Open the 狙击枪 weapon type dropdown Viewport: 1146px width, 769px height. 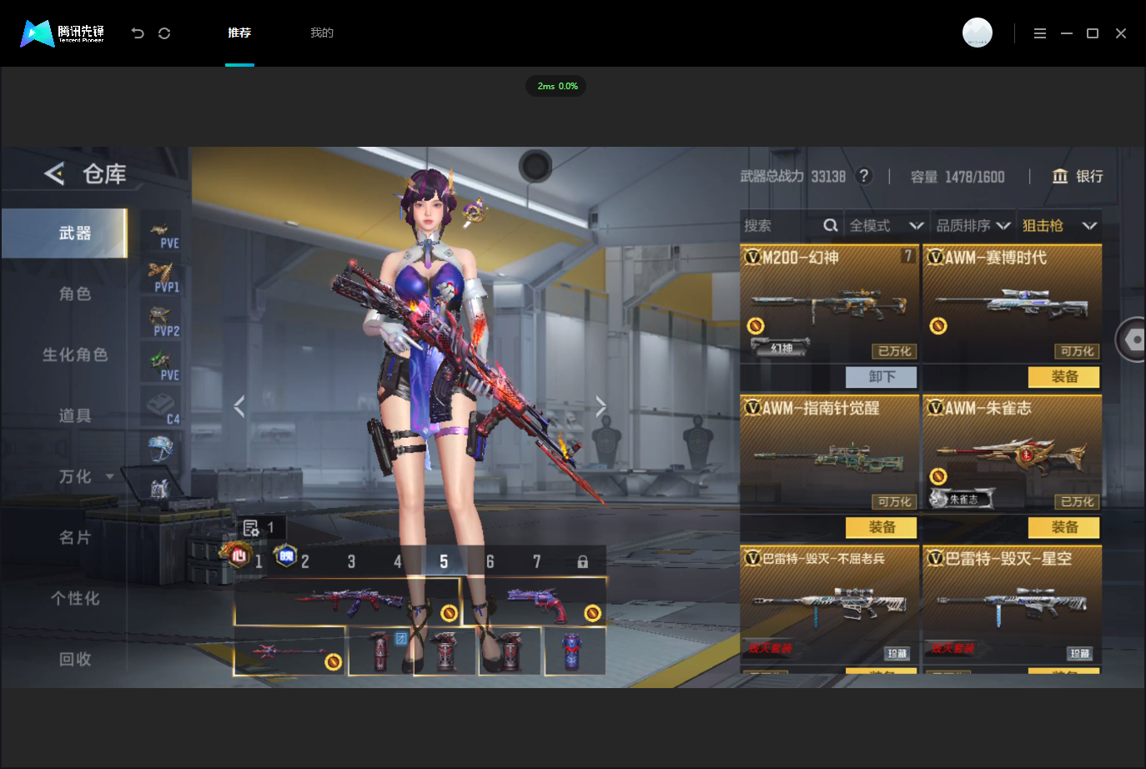[x=1059, y=225]
